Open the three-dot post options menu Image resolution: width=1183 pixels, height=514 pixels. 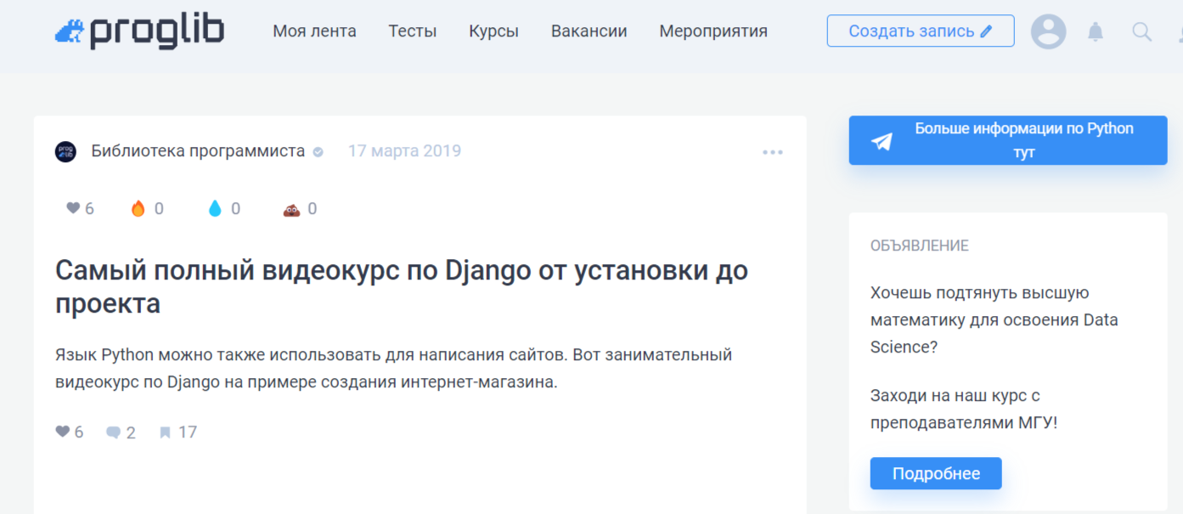773,151
